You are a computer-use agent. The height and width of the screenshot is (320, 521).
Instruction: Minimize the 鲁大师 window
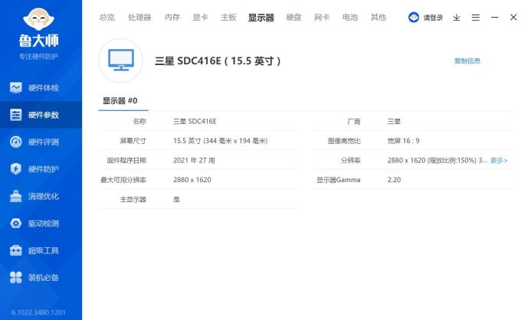coord(495,18)
